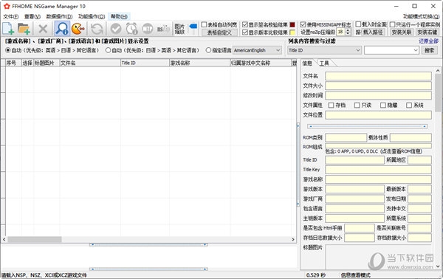Viewport: 443px width, 279px height.
Task: Click the 文件名 info text field
Action: 378,76
